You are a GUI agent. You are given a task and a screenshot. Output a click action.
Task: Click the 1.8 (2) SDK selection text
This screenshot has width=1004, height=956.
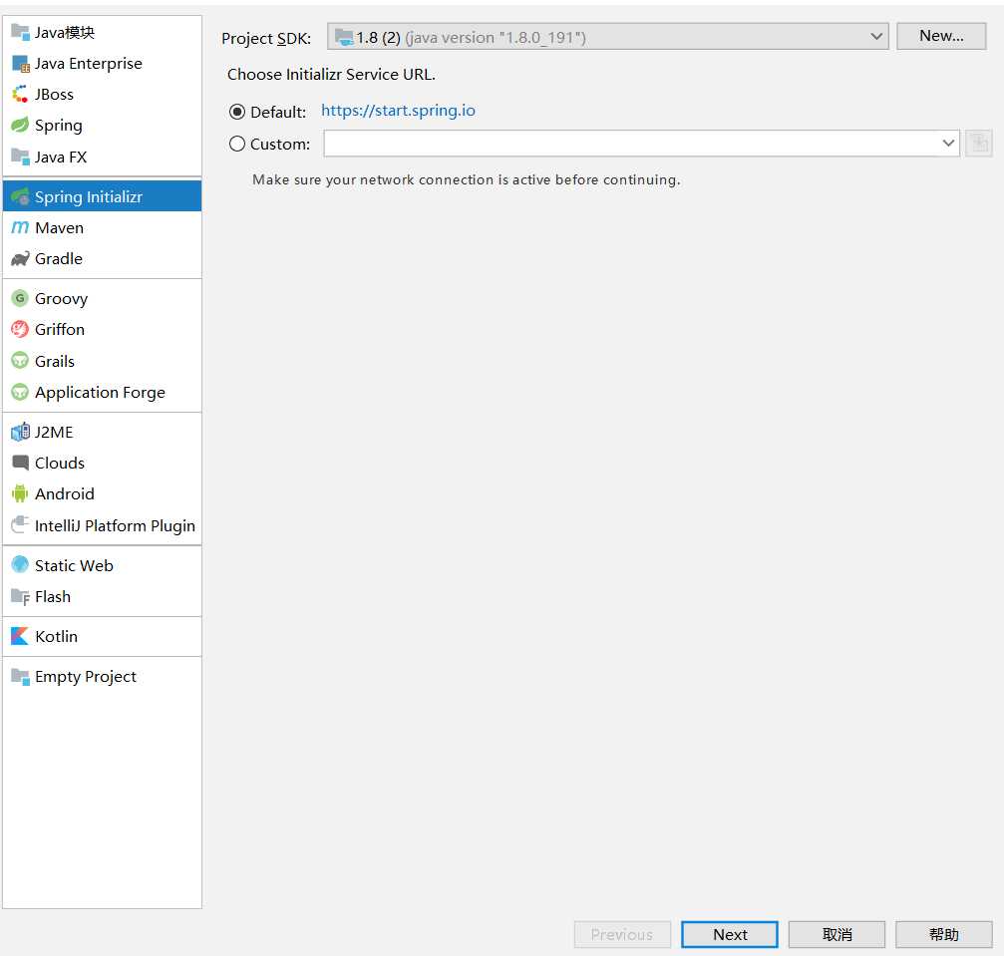(x=378, y=38)
